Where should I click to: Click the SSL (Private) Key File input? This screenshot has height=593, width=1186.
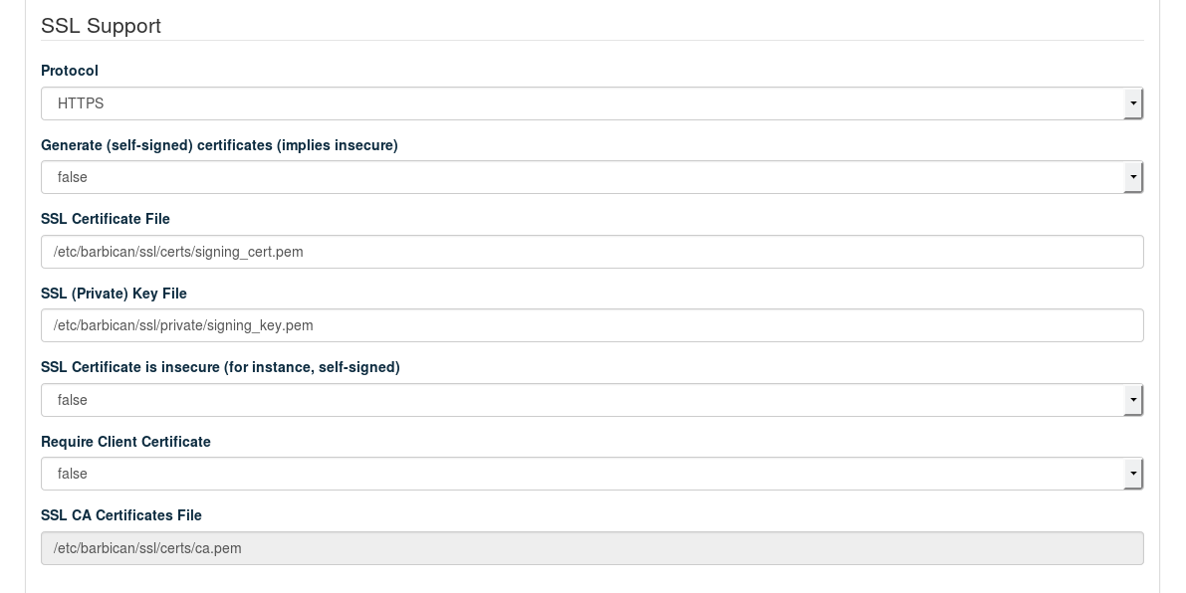click(x=592, y=325)
